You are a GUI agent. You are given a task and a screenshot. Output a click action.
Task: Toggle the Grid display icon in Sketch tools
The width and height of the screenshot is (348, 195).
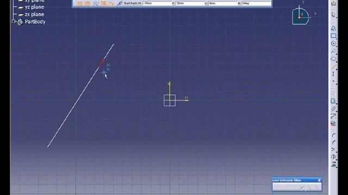tap(80, 3)
